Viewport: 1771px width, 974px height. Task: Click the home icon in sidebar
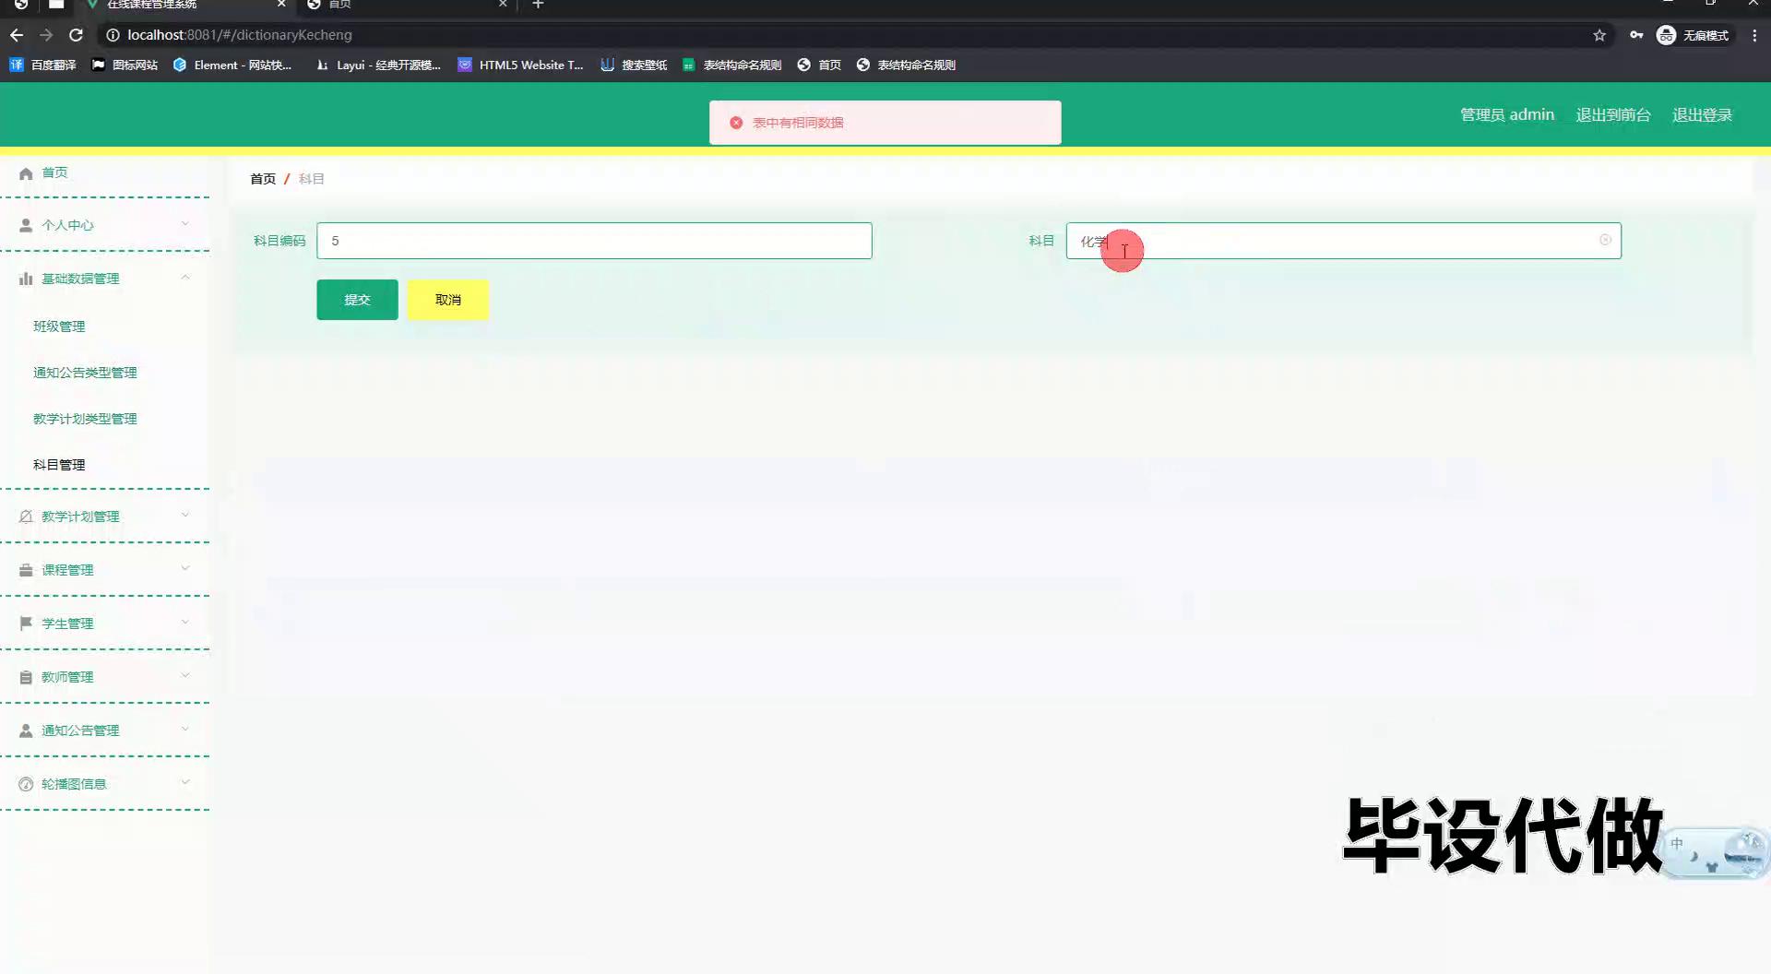click(26, 173)
